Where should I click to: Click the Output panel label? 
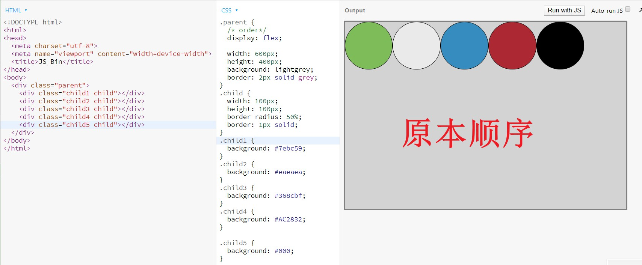355,11
